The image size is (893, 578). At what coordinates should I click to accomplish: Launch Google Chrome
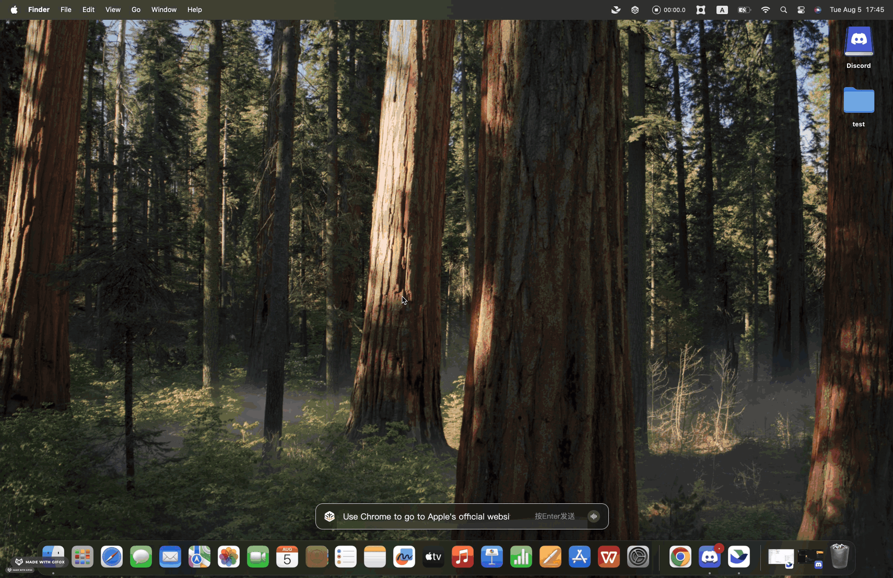point(679,557)
